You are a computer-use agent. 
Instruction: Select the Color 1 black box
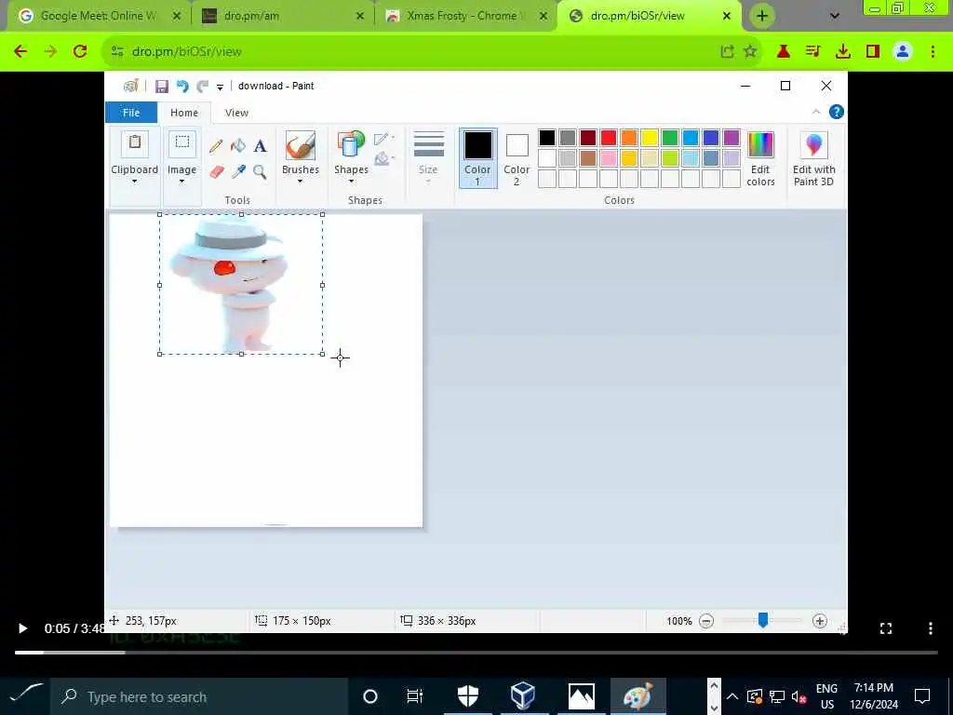[x=477, y=145]
